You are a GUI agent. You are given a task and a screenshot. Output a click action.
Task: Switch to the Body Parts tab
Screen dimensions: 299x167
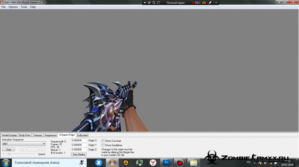point(25,135)
